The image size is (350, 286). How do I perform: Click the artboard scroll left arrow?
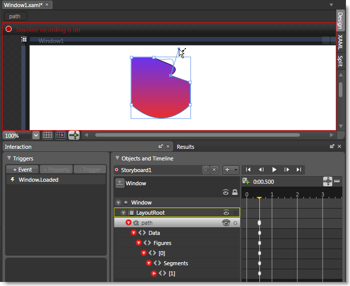tap(86, 135)
